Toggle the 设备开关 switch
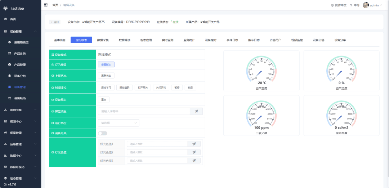Viewport: 389px width, 188px height. tap(102, 133)
